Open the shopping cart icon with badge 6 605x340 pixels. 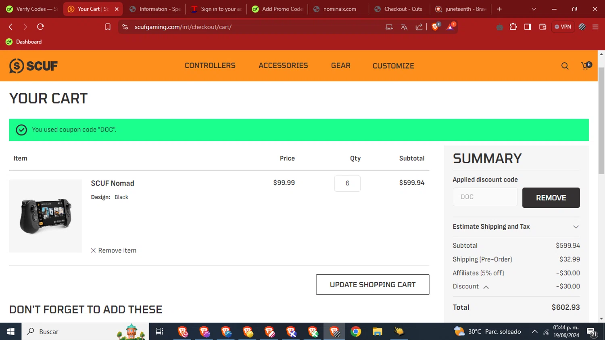tap(586, 65)
